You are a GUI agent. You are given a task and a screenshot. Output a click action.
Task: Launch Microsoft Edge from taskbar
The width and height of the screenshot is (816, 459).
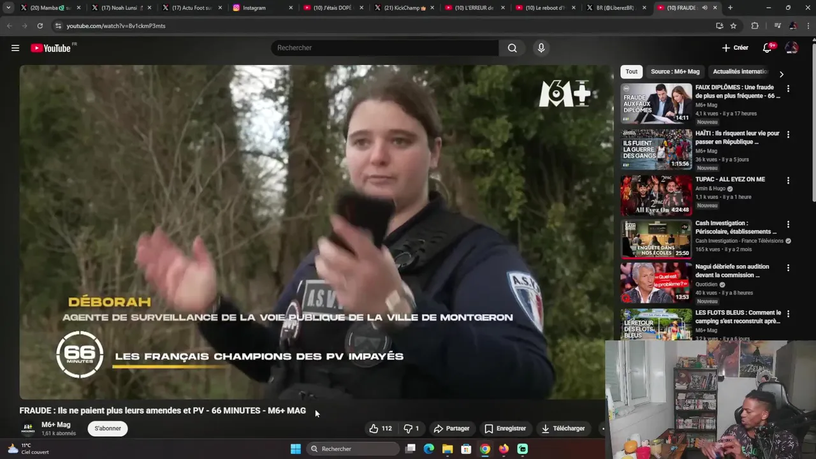(429, 449)
